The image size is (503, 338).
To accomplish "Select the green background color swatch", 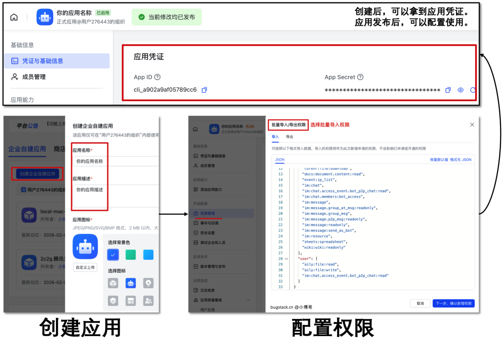I will coord(130,255).
